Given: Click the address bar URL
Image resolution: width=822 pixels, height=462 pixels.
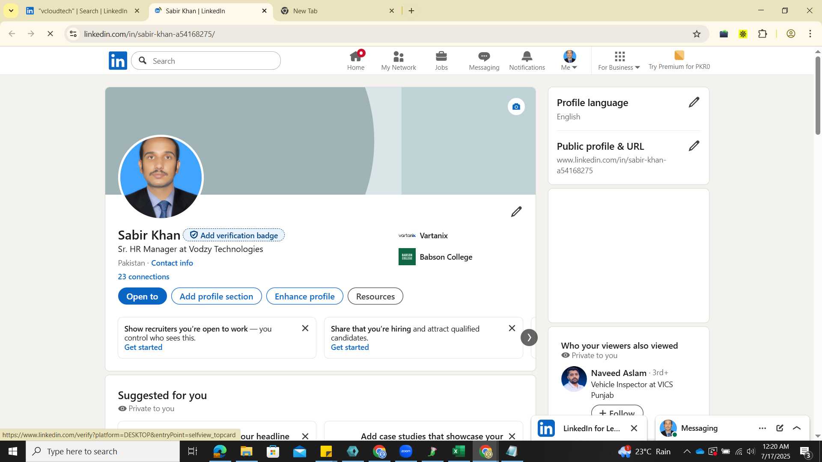Looking at the screenshot, I should 149,34.
